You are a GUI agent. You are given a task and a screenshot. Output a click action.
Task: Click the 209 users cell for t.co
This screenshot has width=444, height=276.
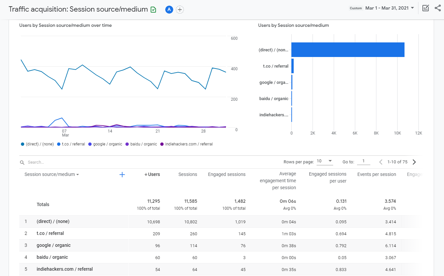click(156, 234)
